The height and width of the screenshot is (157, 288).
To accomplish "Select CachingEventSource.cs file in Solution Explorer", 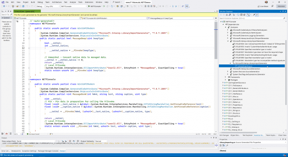I will click(237, 83).
